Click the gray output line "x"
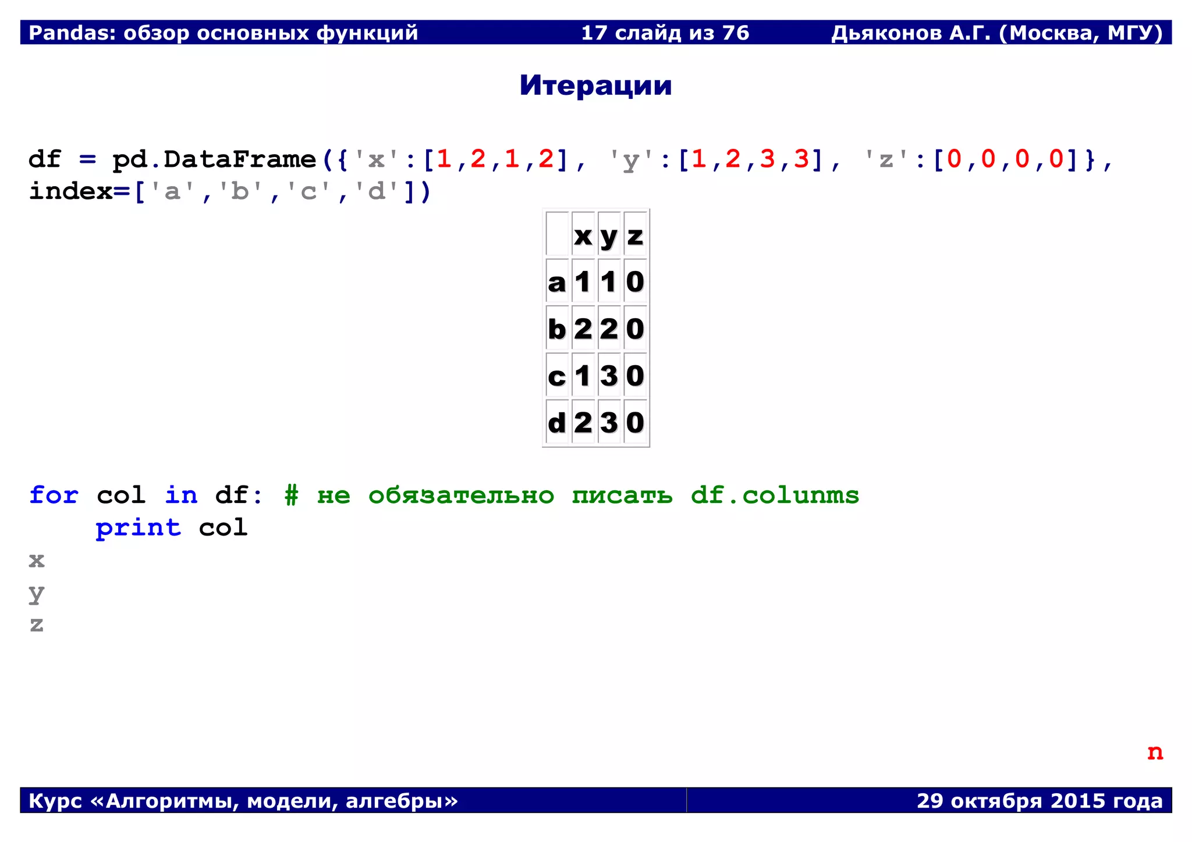The image size is (1192, 842). (x=37, y=560)
